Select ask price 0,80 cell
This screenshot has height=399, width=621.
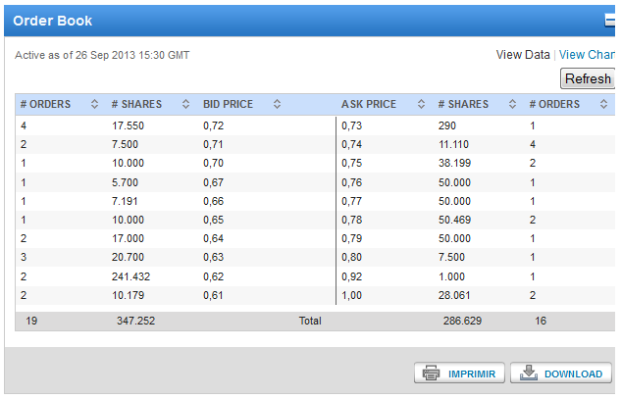(x=351, y=257)
